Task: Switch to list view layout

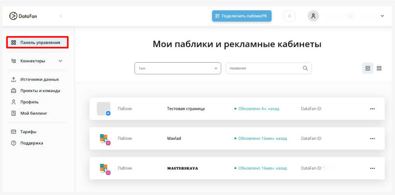Action: (x=367, y=68)
